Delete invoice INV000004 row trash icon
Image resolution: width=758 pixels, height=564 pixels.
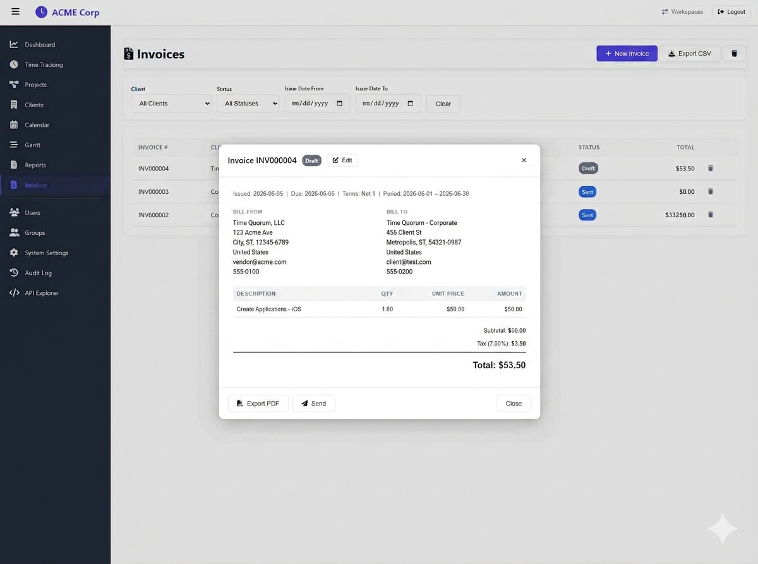(x=710, y=169)
